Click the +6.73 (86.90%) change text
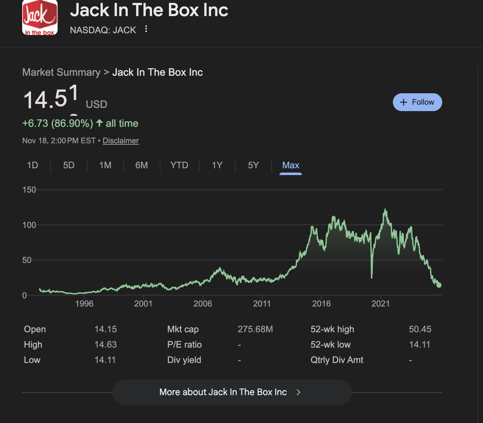The height and width of the screenshot is (423, 483). (58, 123)
